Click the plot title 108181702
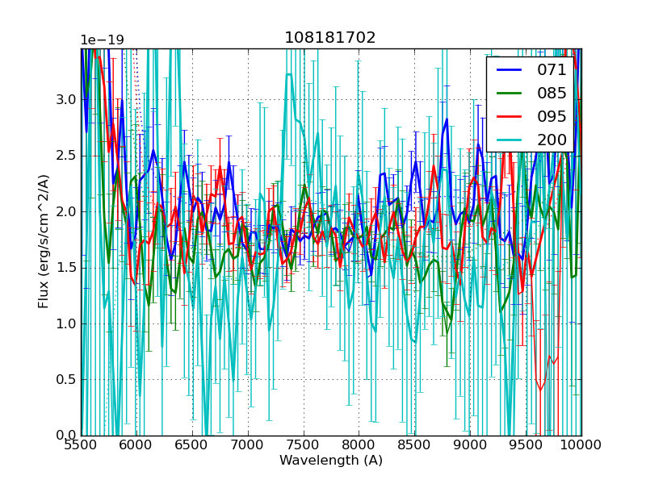 [x=329, y=38]
